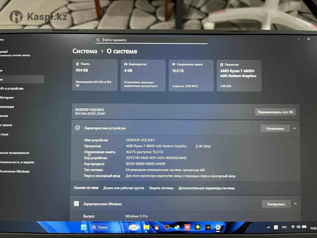Click the Переименовать этот ПК button
Screen dimensions: 317x238
pyautogui.click(x=275, y=112)
